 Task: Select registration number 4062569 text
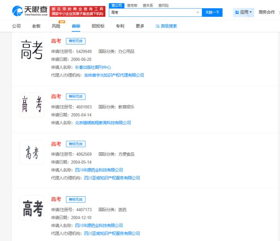[84, 154]
